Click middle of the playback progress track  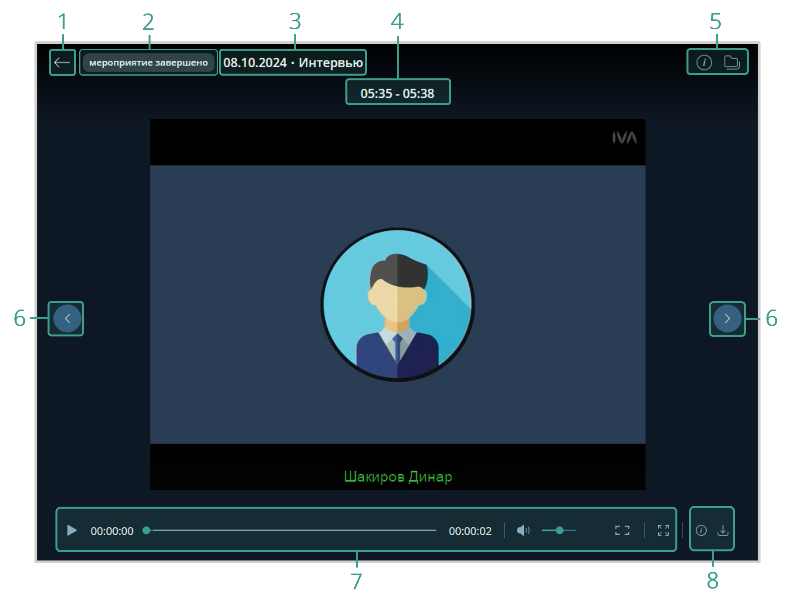pyautogui.click(x=291, y=530)
